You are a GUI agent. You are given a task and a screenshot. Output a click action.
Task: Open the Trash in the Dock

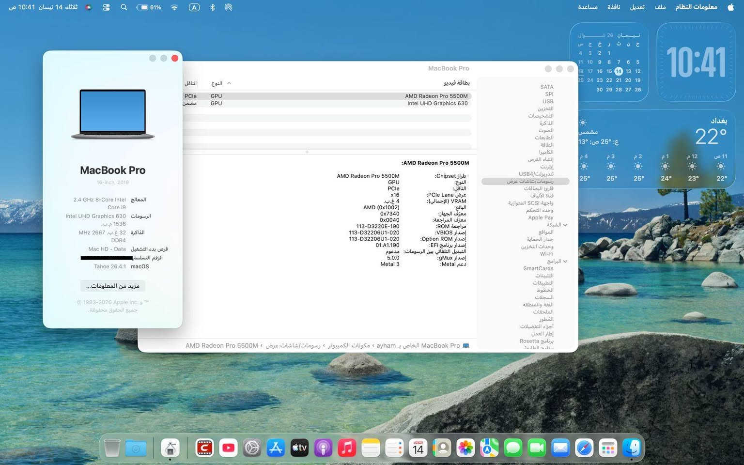coord(112,448)
